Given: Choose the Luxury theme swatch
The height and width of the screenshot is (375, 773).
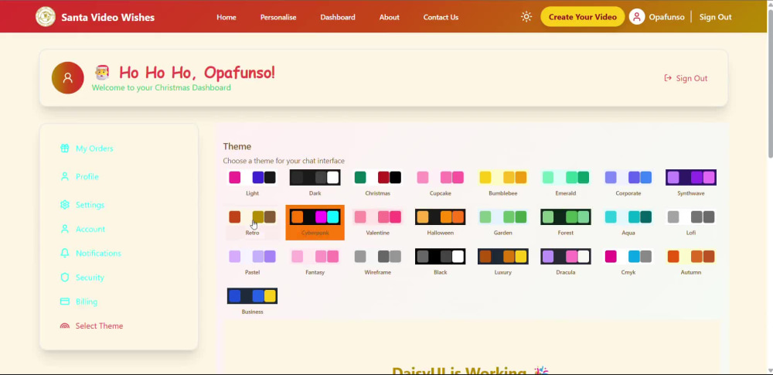Looking at the screenshot, I should [503, 257].
